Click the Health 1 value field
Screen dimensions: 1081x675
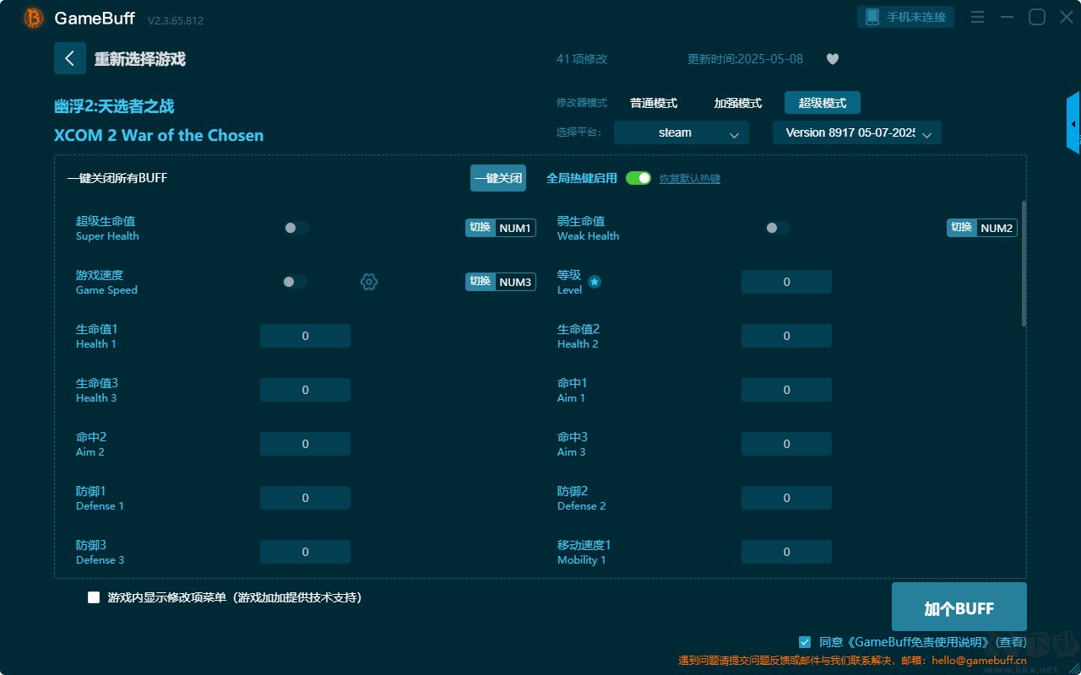click(305, 336)
